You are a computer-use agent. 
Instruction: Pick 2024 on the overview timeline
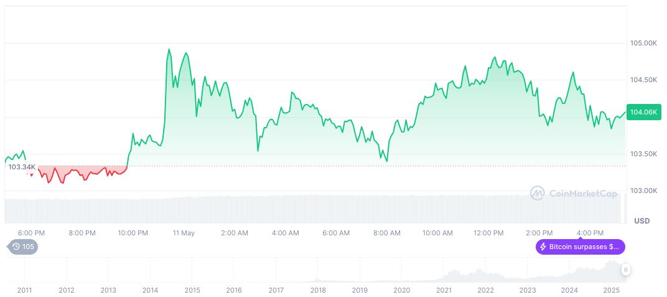[x=569, y=290]
